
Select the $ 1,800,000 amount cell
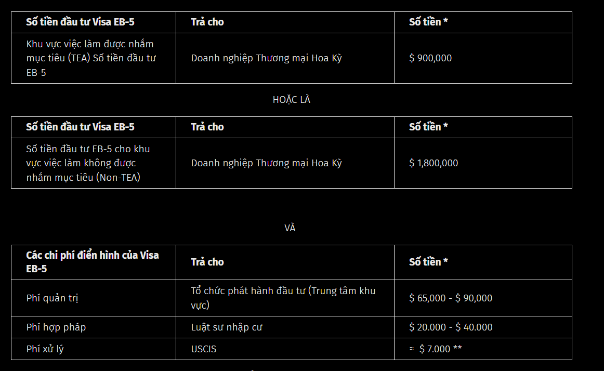pos(434,163)
